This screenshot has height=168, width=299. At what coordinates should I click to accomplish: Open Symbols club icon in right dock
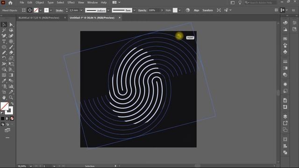click(285, 52)
